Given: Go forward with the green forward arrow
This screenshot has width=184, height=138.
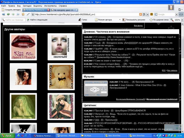Looking at the screenshot, I should pos(13,14).
